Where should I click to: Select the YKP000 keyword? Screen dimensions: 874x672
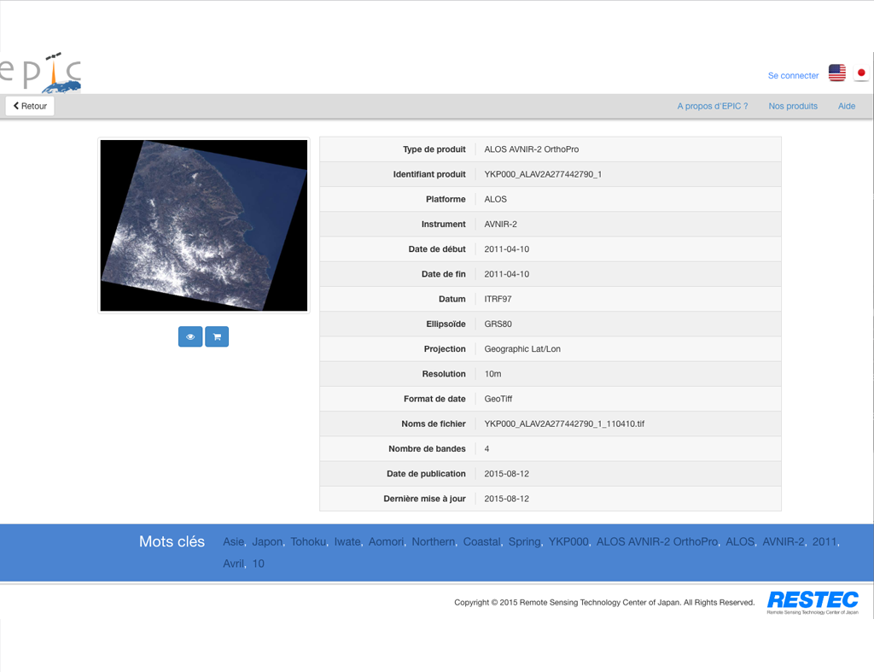pos(568,541)
